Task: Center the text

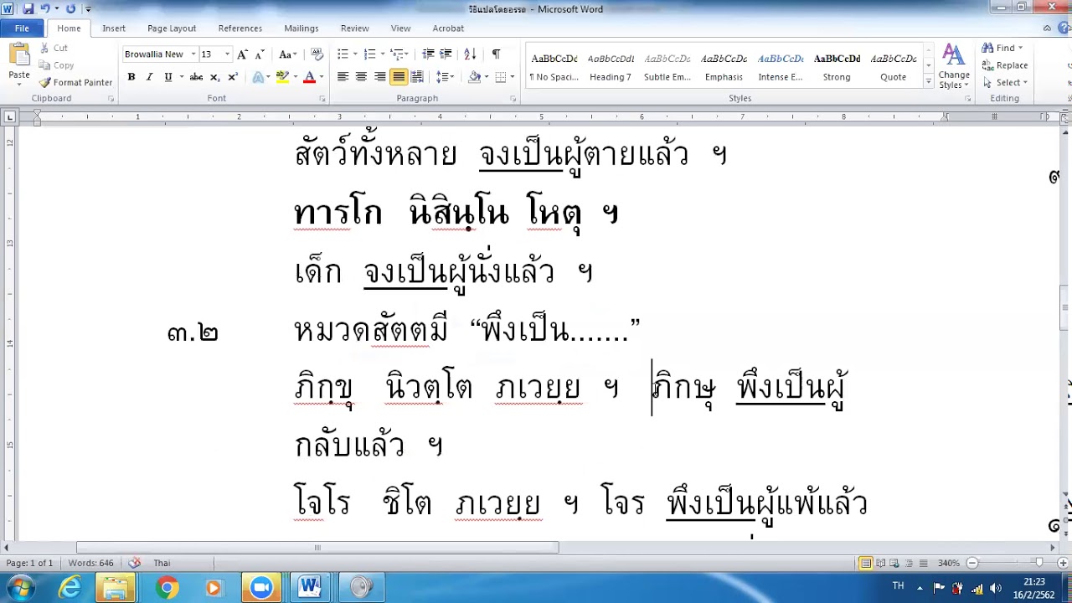Action: coord(361,77)
